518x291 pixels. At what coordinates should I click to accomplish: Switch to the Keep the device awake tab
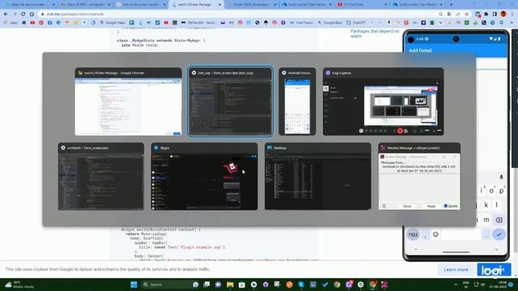tap(29, 5)
